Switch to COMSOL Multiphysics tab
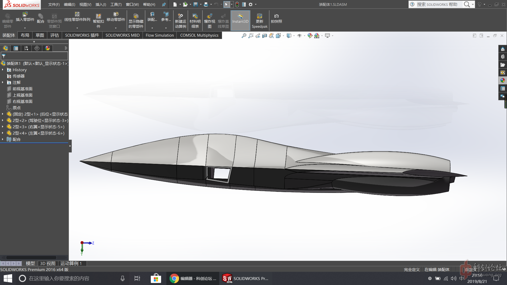The image size is (507, 285). pos(199,35)
